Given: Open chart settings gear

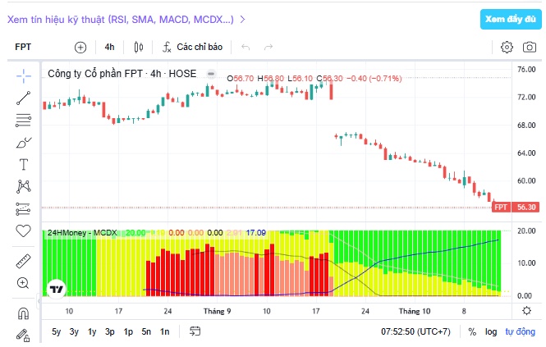Looking at the screenshot, I should pos(507,47).
